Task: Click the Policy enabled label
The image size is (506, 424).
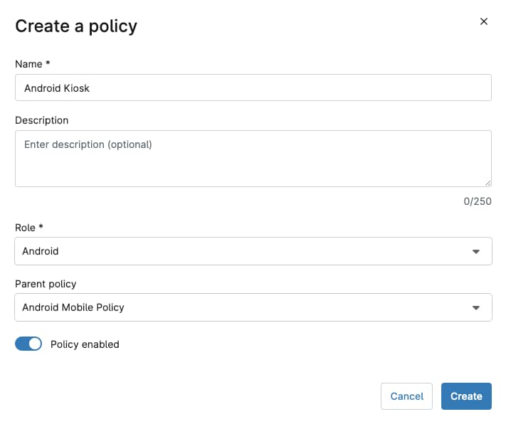Action: (x=85, y=344)
